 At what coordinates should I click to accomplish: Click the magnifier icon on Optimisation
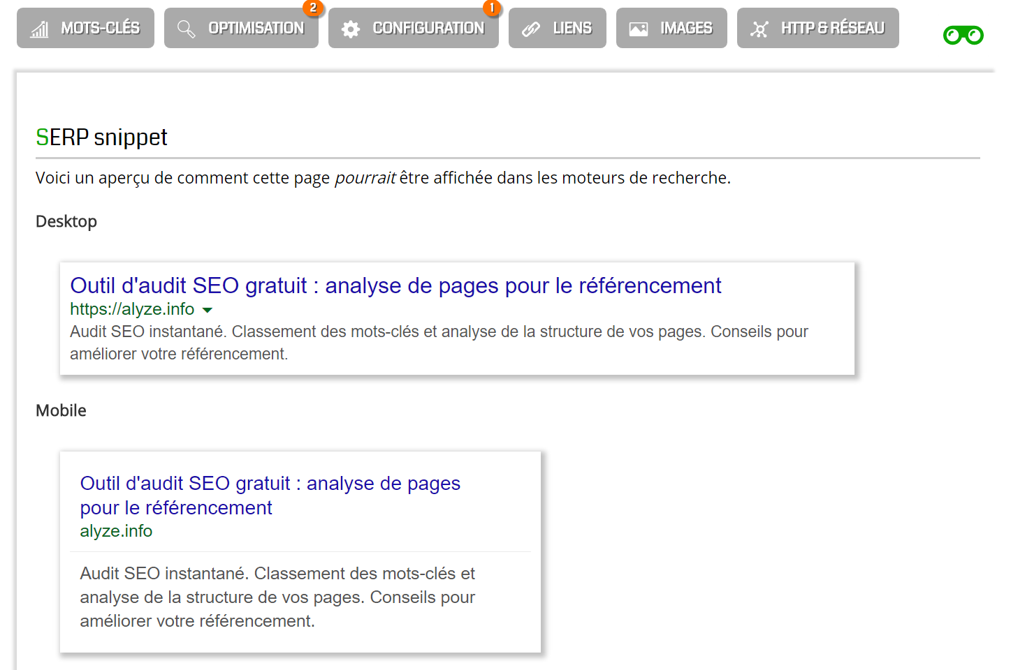(x=186, y=28)
